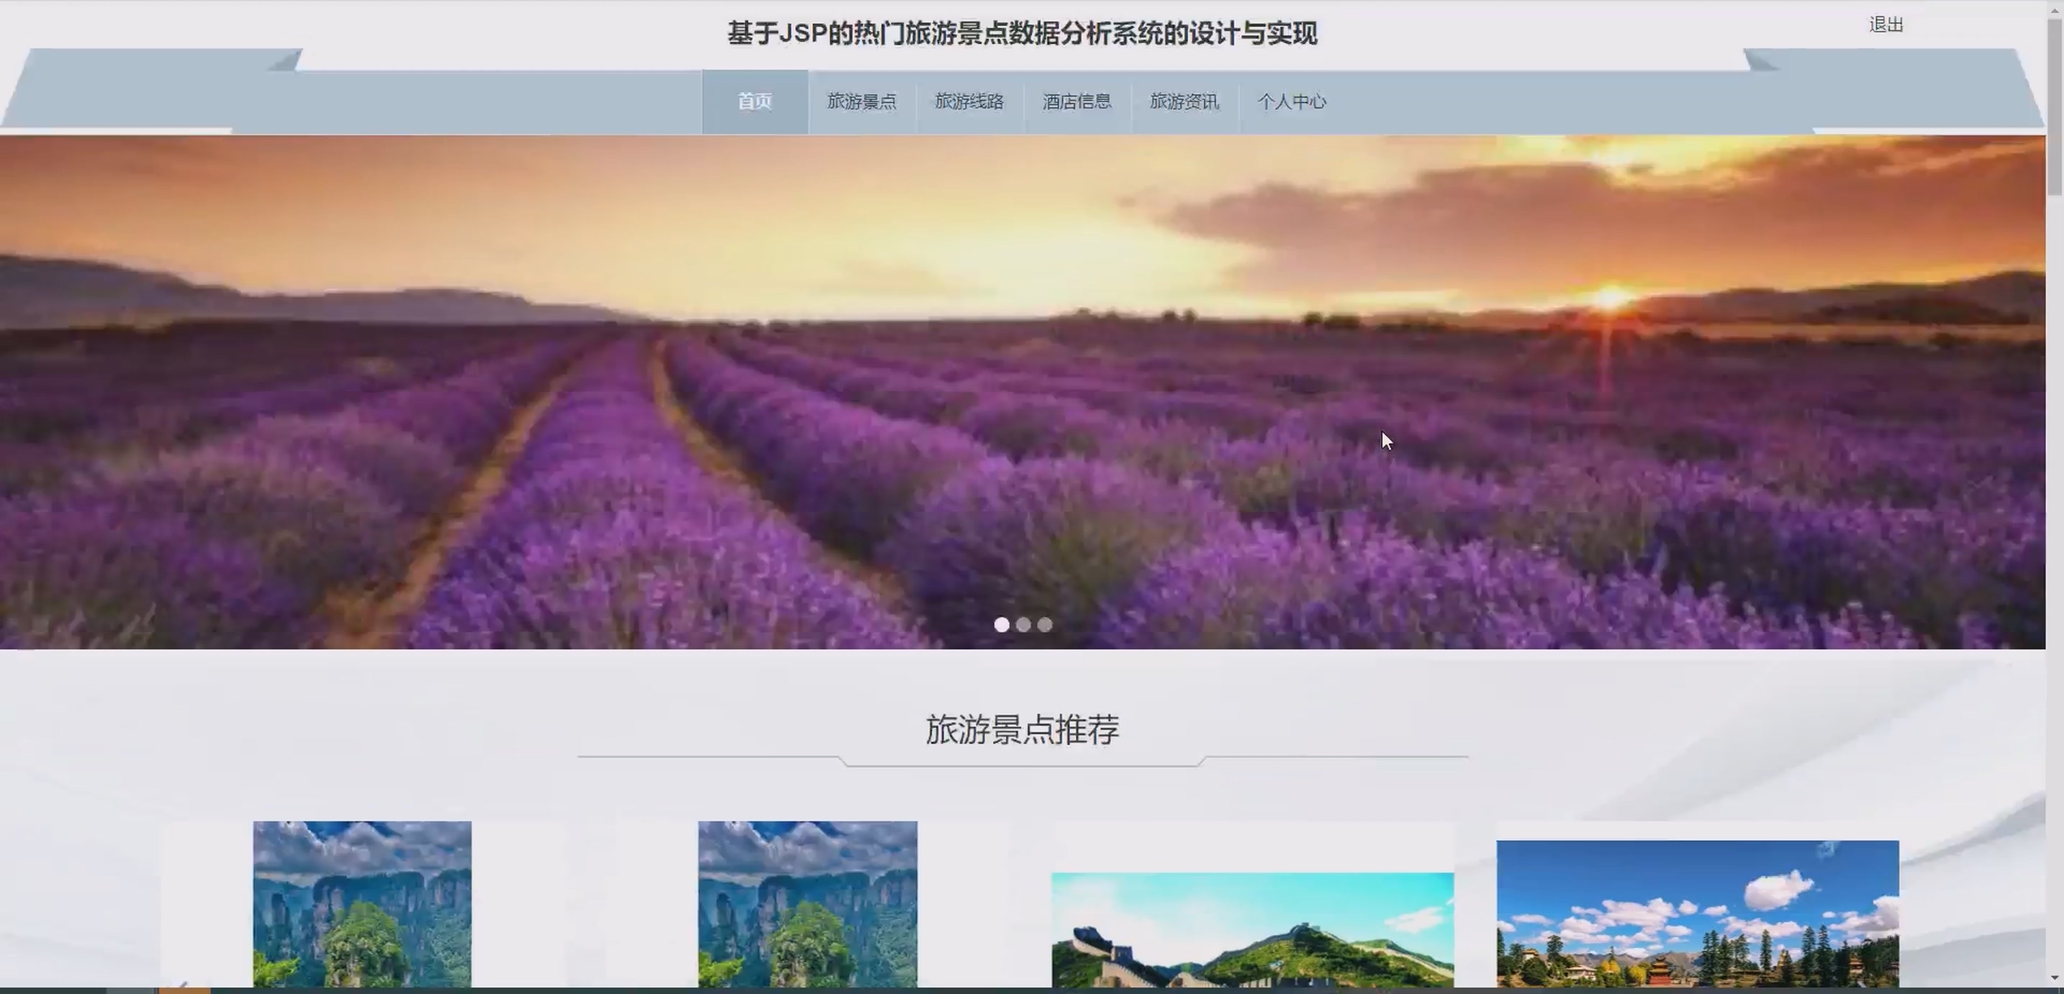Open the second mountain scenery thumbnail
Screen dimensions: 2064x994
click(807, 903)
